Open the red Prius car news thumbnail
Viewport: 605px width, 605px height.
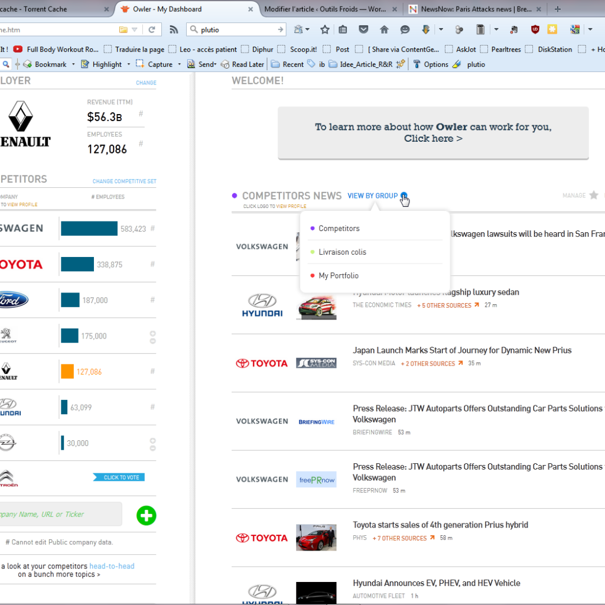tap(316, 538)
